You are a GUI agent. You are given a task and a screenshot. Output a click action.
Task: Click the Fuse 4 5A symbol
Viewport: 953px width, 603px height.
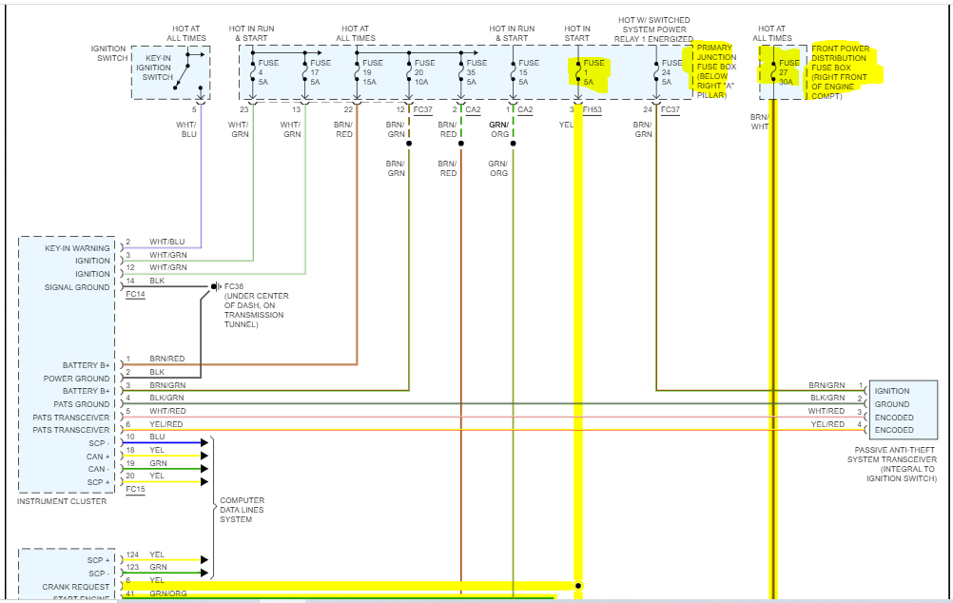252,73
